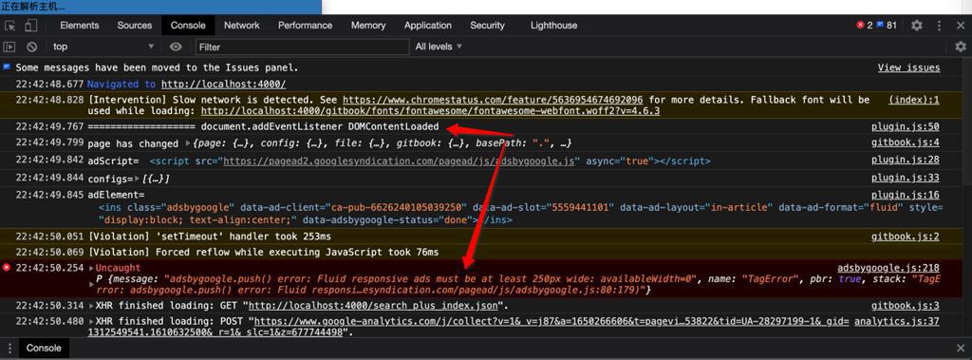Activate the inspect element picker icon

coord(9,26)
